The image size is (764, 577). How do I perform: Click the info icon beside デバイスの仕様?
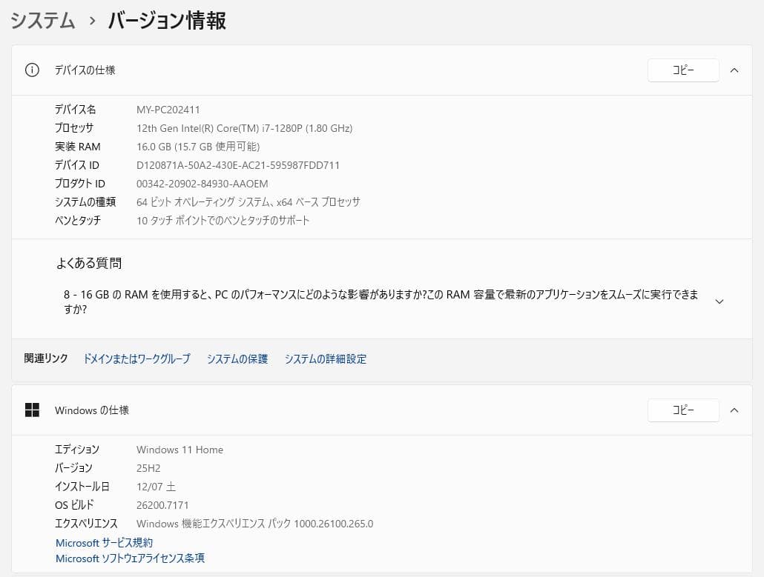click(x=31, y=70)
